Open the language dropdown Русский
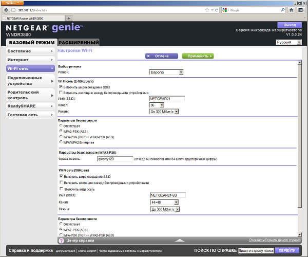 [x=288, y=42]
